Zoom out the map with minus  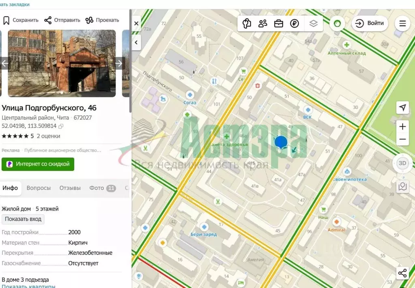(x=402, y=139)
